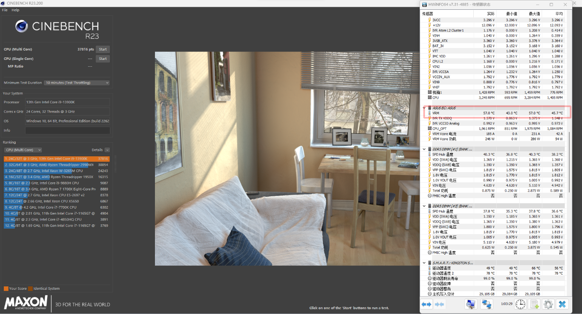Click the collapse columns arrows icon in HWiNFO
Screen dimensions: 582x314
440,304
